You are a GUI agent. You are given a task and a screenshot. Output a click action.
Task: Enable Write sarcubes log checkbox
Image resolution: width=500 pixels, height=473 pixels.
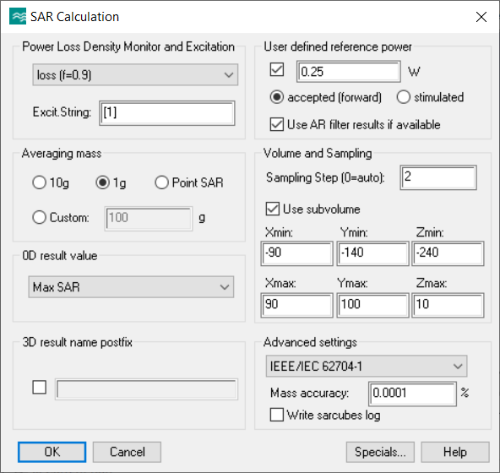point(276,416)
